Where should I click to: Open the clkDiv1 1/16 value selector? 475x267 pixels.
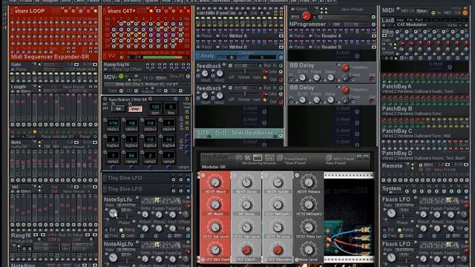click(113, 123)
